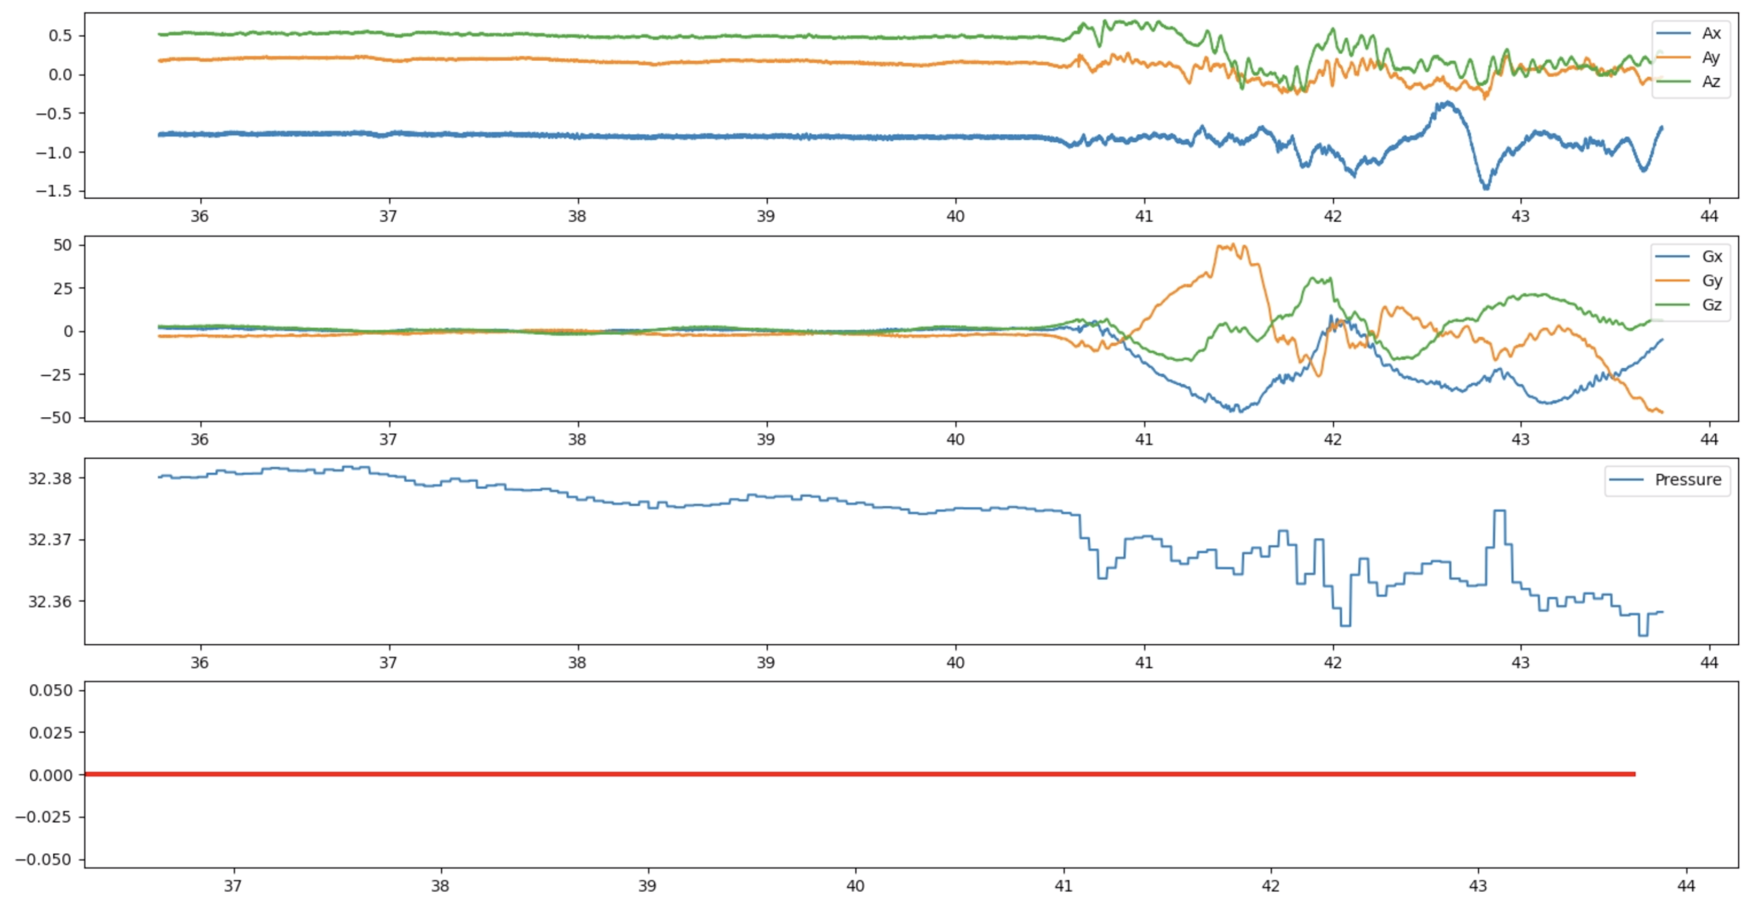Select the Gz legend entry text

click(x=1712, y=305)
